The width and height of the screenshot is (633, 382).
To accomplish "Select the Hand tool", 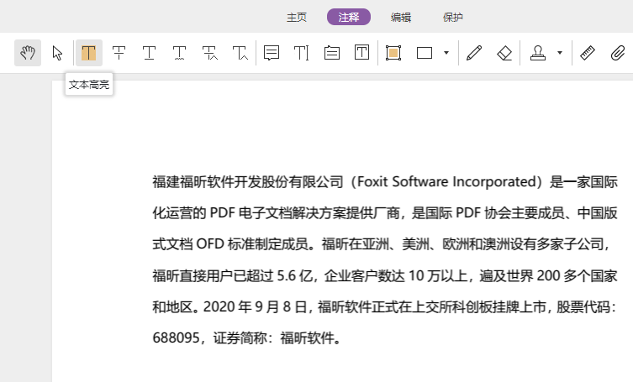I will tap(28, 53).
